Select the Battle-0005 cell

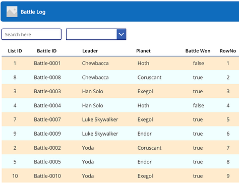point(47,162)
